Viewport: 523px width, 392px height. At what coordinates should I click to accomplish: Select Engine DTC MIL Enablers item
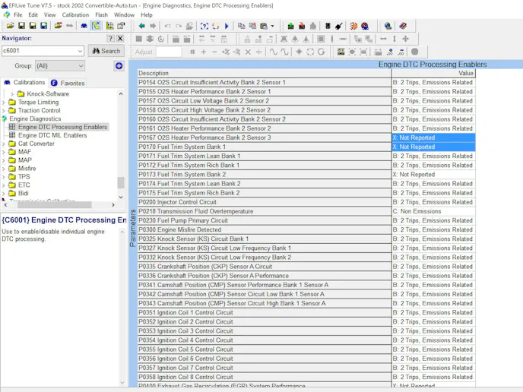pyautogui.click(x=52, y=135)
